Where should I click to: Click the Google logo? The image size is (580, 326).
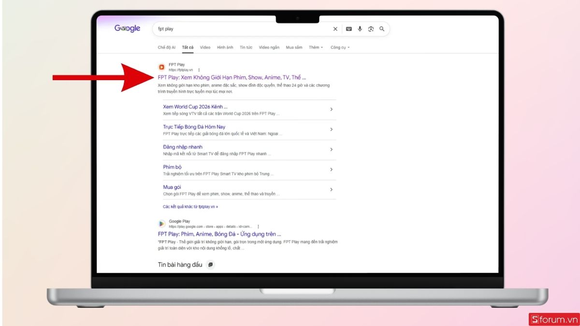click(128, 28)
